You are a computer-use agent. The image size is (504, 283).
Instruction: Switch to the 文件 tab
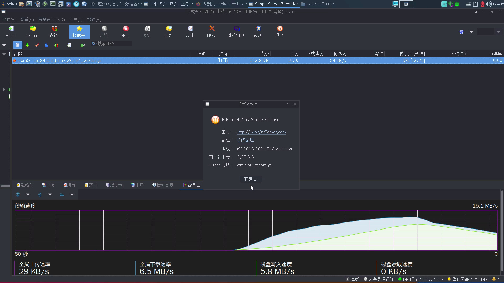pyautogui.click(x=91, y=185)
